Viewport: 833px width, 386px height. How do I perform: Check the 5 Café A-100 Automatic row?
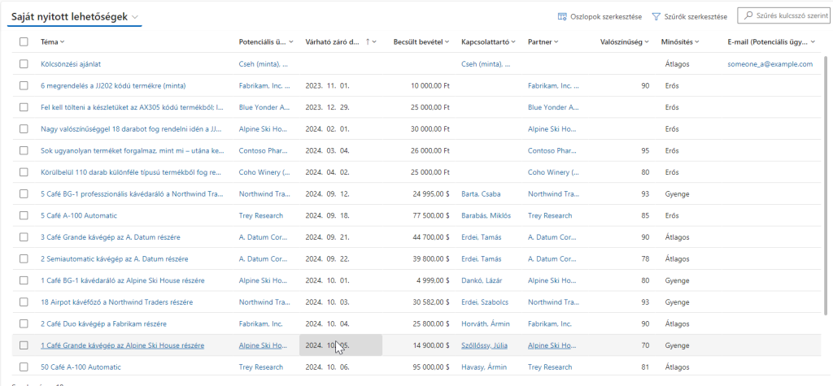coord(24,215)
